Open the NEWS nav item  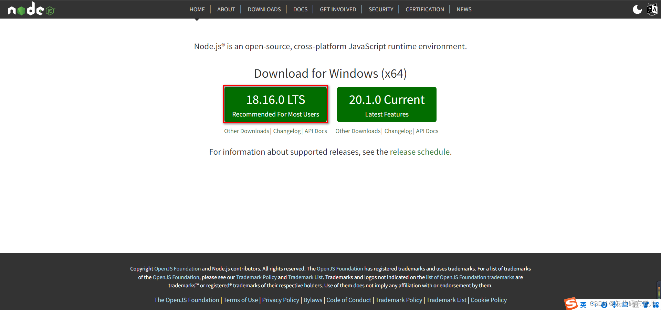point(464,9)
